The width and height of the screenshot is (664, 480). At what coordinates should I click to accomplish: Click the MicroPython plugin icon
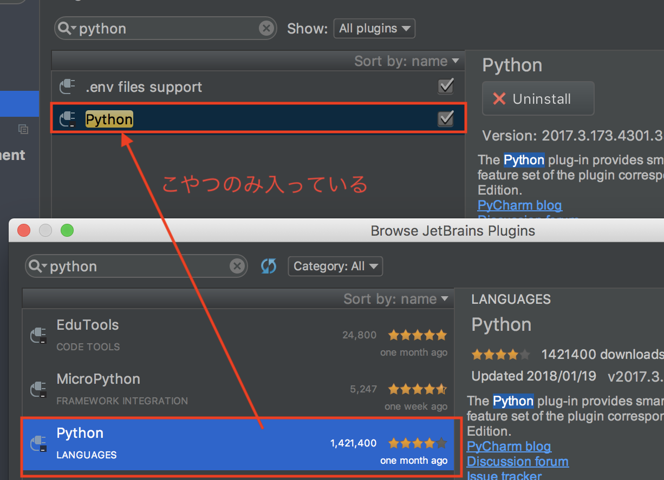[38, 390]
